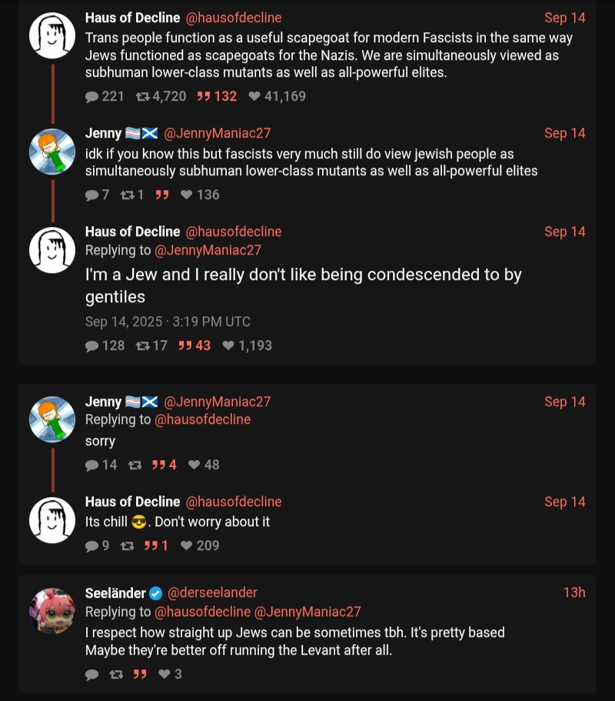Open Haus of Decline avatar on top tweet

tap(52, 35)
